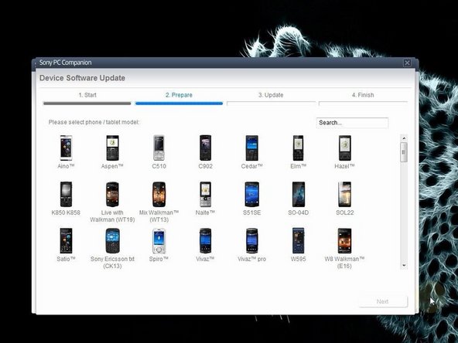Click the 2. Prepare step label
Screen dimensions: 458x343
(179, 95)
